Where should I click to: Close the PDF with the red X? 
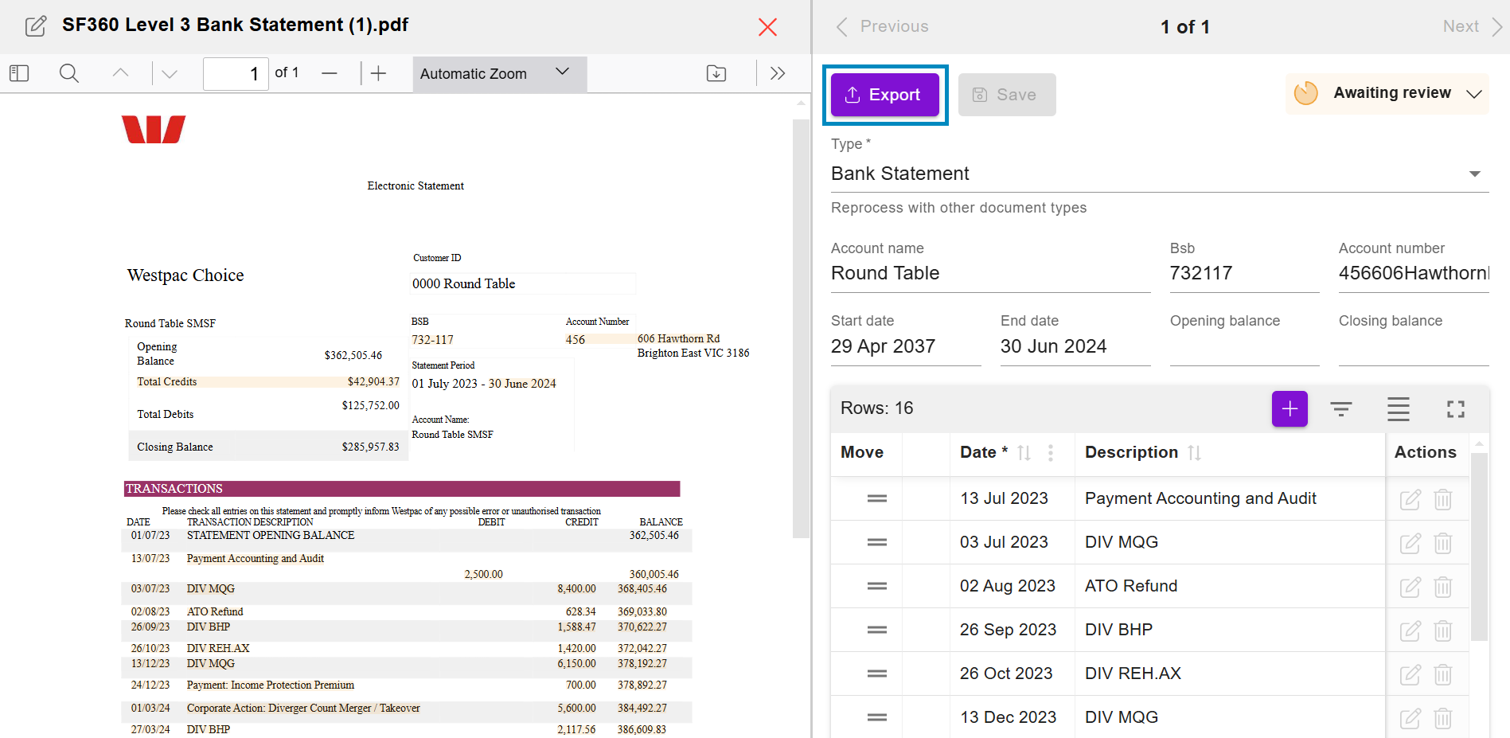(767, 27)
